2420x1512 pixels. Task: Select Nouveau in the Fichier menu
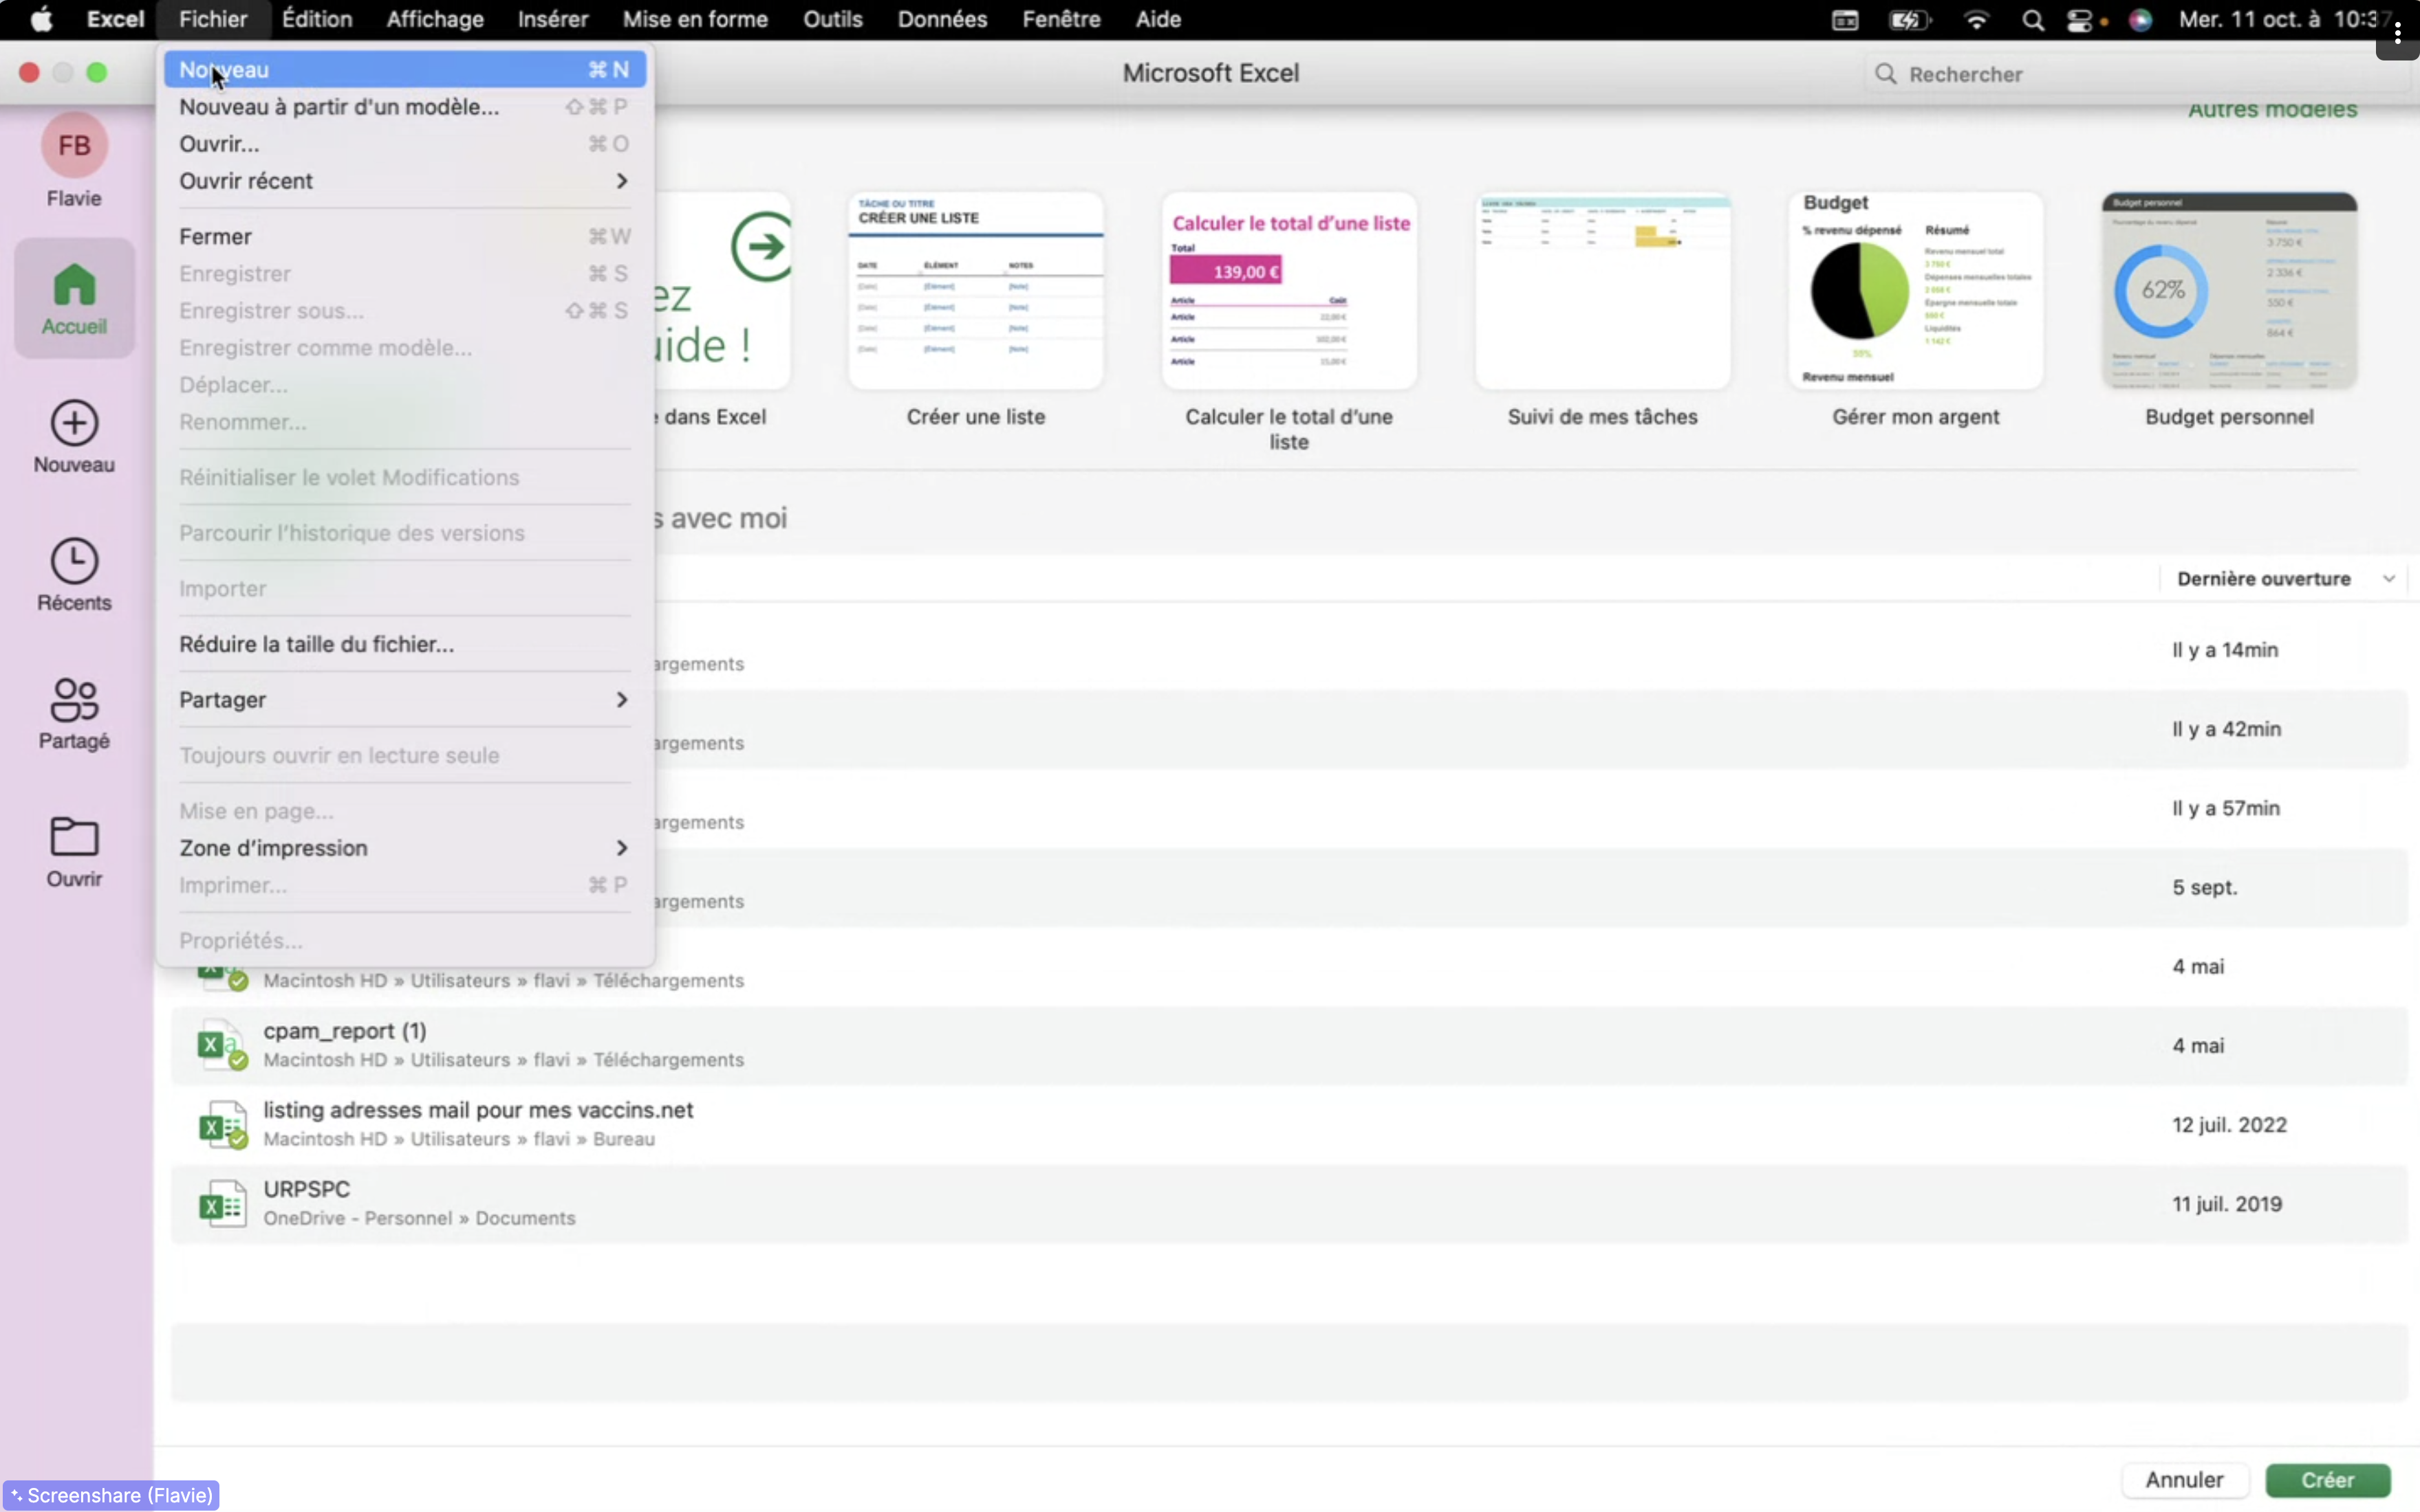point(403,70)
